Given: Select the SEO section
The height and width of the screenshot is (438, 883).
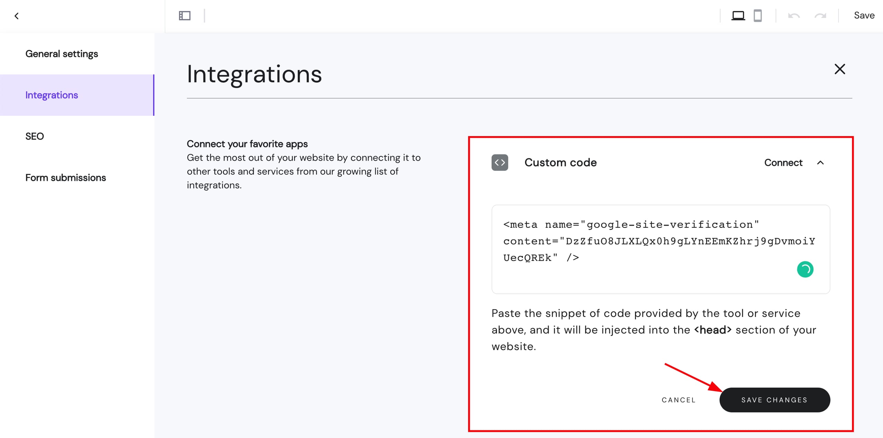Looking at the screenshot, I should tap(34, 136).
